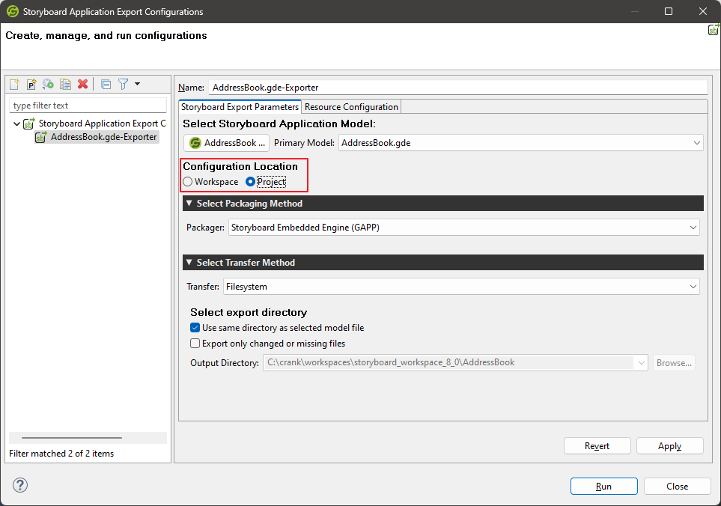Viewport: 721px width, 506px height.
Task: Click the AddressBook model button with green icon
Action: point(226,142)
